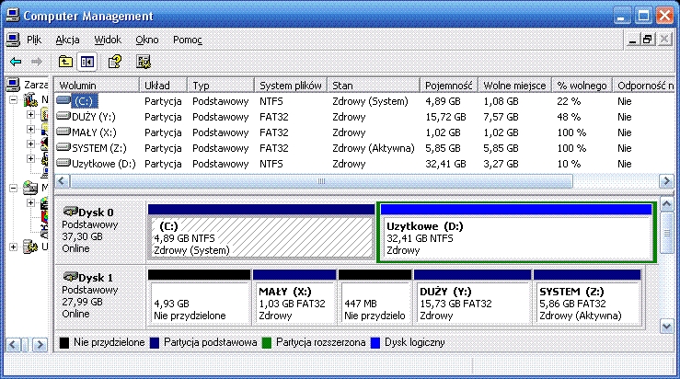Screen dimensions: 680x379
Task: Open the Widok menu
Action: pyautogui.click(x=108, y=40)
